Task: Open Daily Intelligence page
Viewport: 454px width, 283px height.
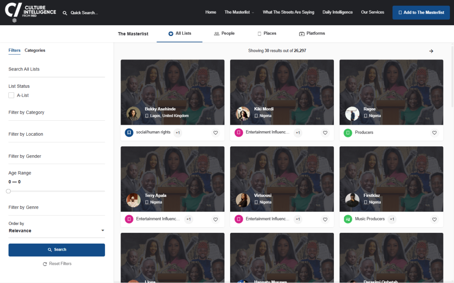Action: pos(337,12)
